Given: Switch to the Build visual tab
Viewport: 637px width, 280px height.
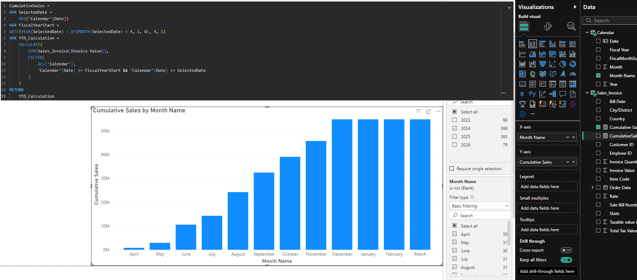Looking at the screenshot, I should [x=524, y=26].
